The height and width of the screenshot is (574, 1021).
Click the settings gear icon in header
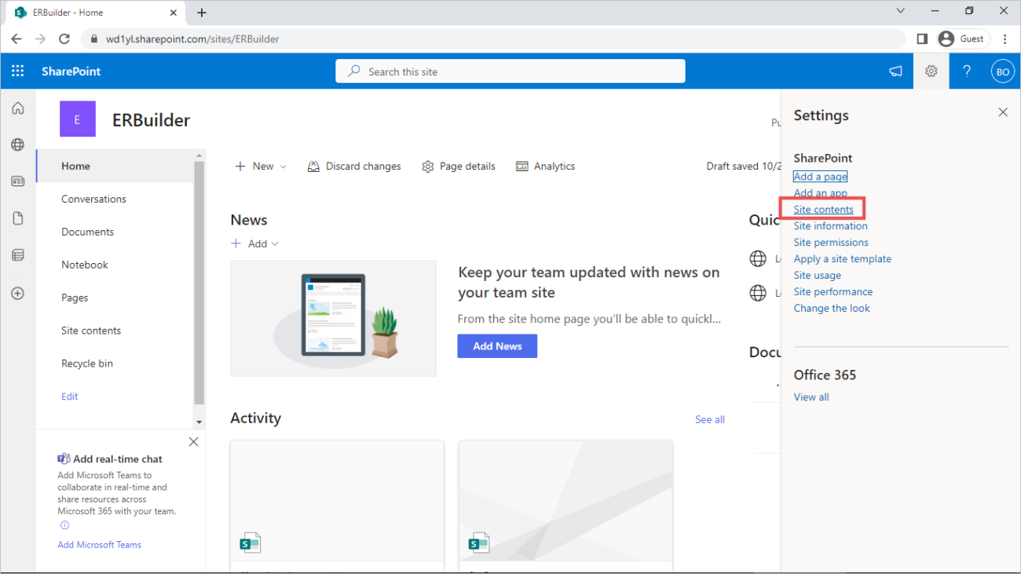(931, 71)
